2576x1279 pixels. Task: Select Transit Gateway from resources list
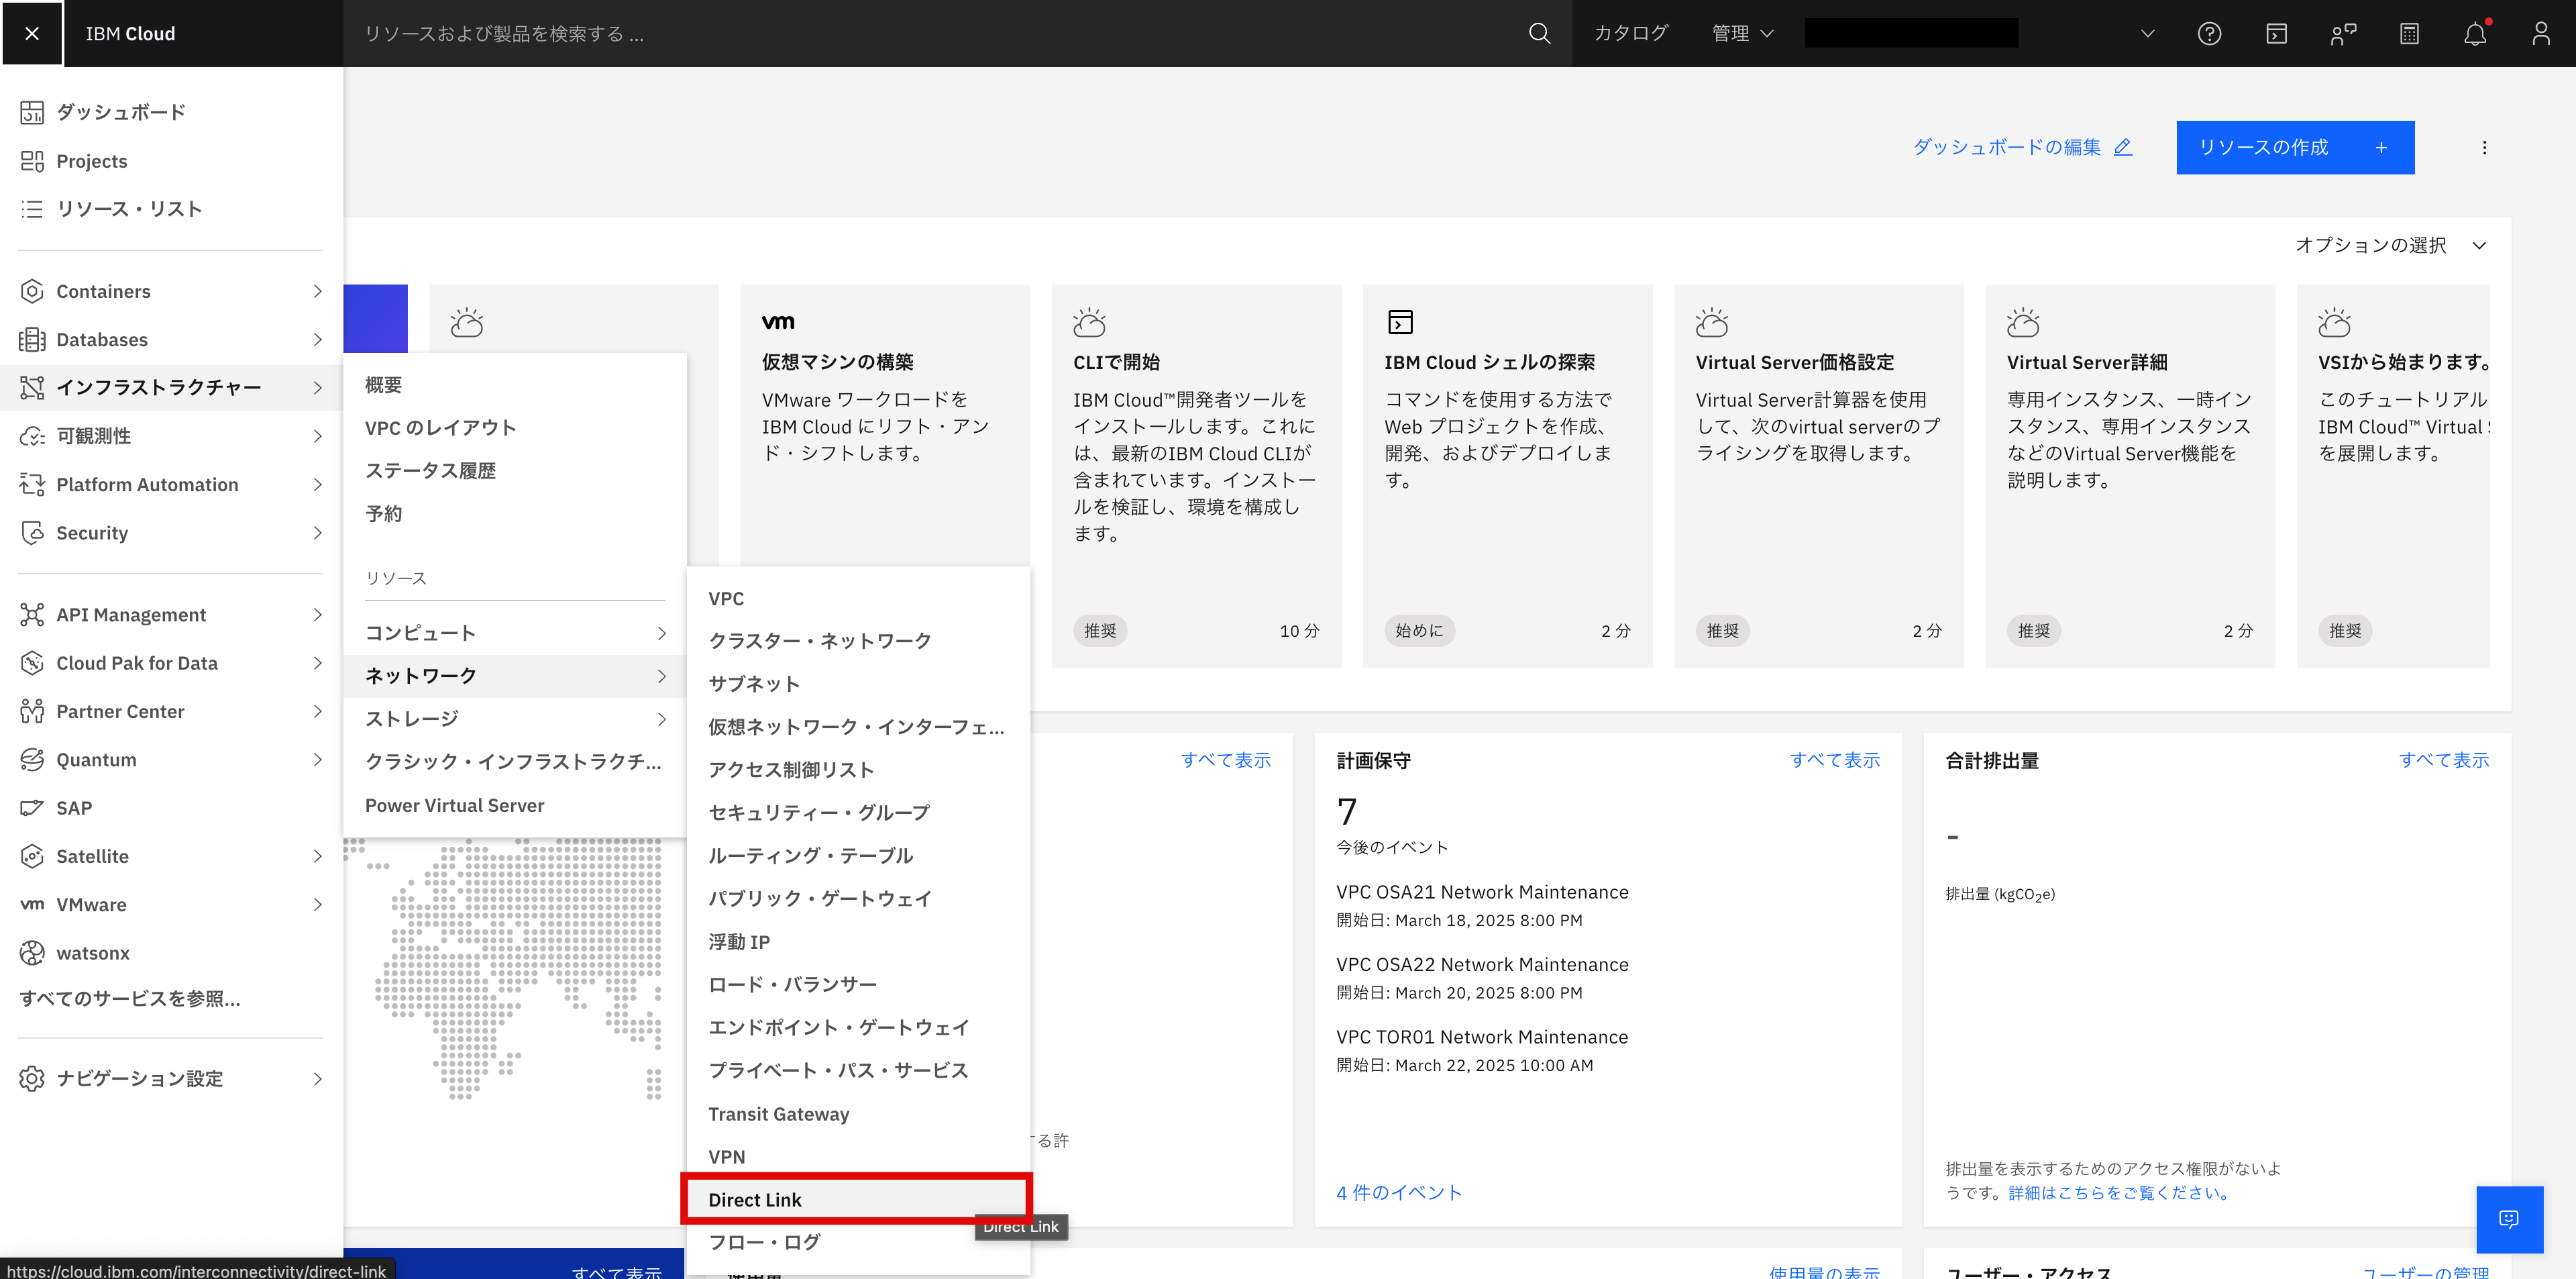779,1113
